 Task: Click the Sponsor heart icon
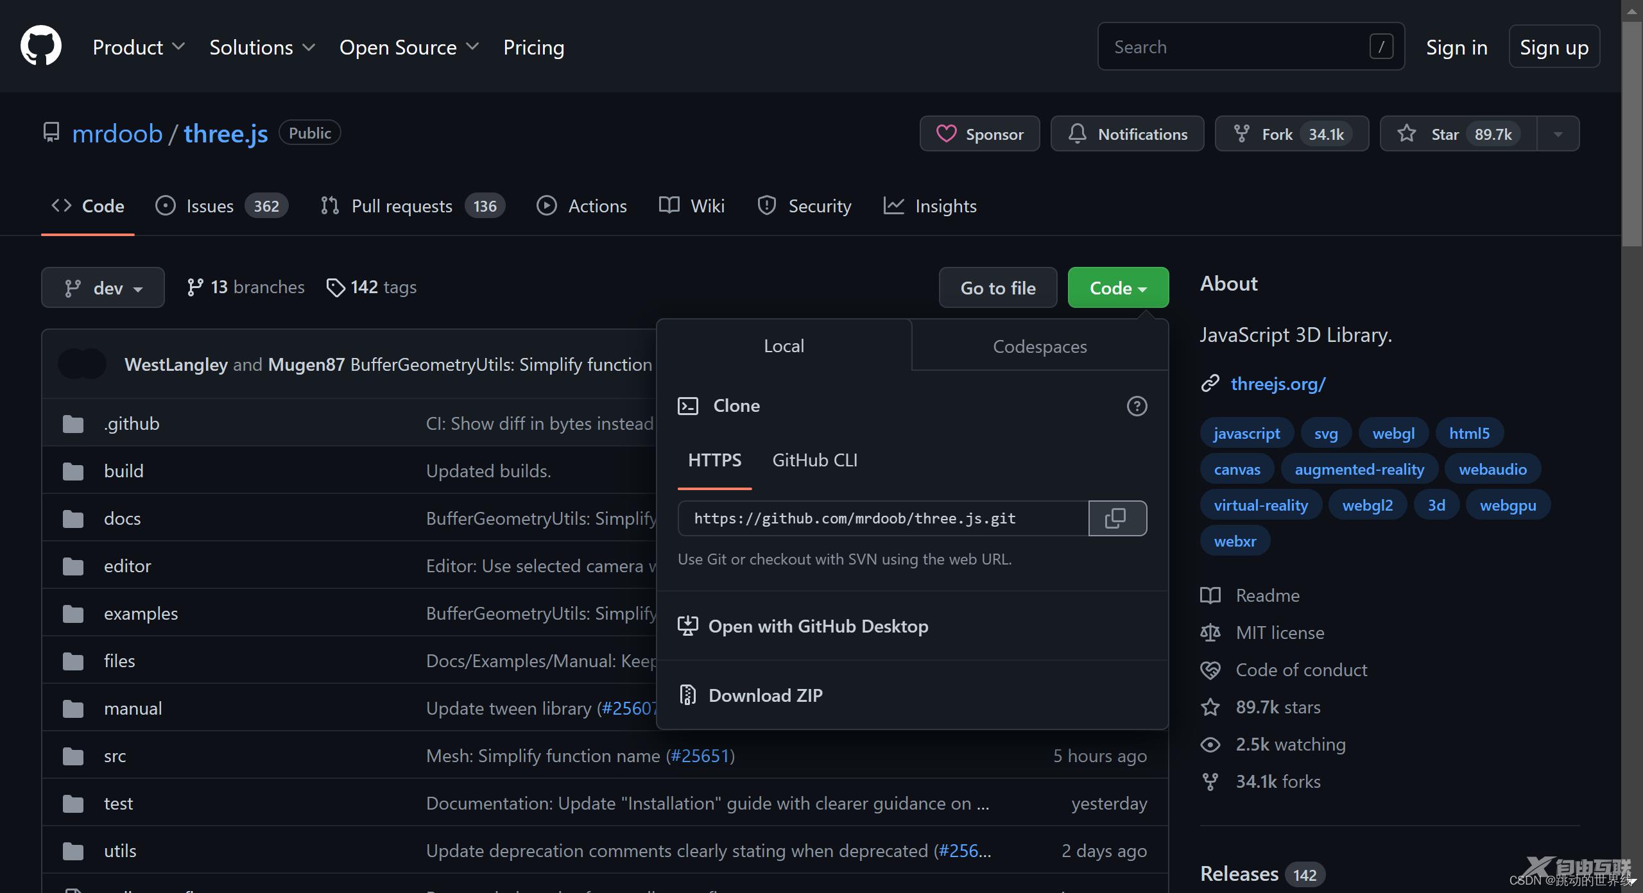(946, 134)
